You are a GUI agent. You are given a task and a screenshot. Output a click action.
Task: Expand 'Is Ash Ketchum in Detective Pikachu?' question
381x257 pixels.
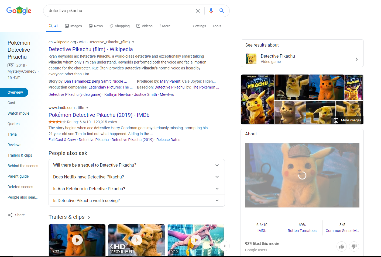point(137,189)
